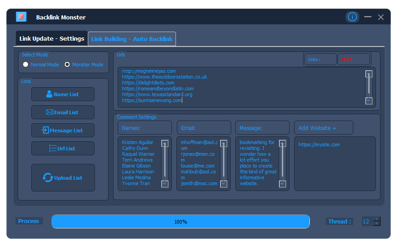Select name Terri Andrews
Screen dimensions: 399x247
click(137, 160)
